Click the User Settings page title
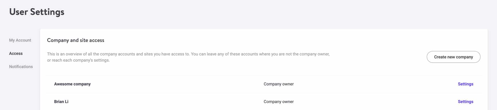 coord(37,12)
